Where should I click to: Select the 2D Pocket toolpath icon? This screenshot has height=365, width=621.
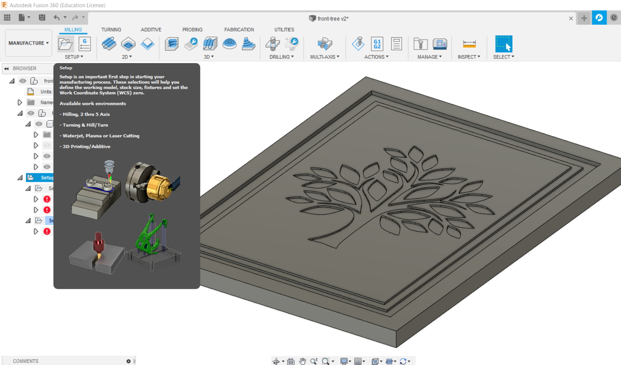pyautogui.click(x=128, y=44)
